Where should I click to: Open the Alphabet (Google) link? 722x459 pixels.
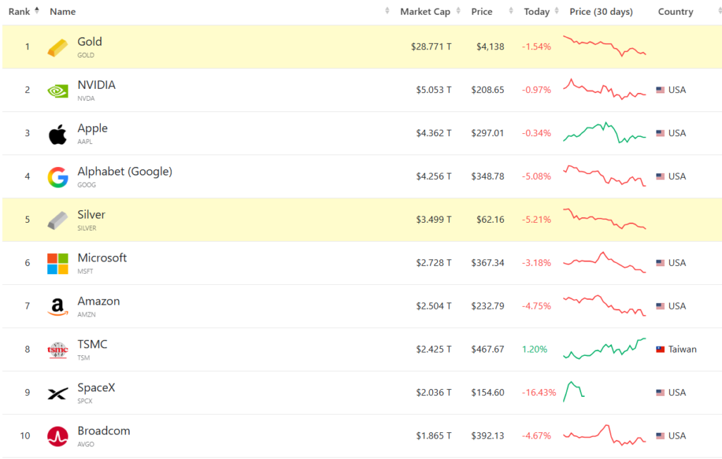click(x=125, y=171)
